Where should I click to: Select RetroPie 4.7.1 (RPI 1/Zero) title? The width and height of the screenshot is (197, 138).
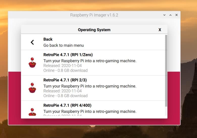click(68, 55)
